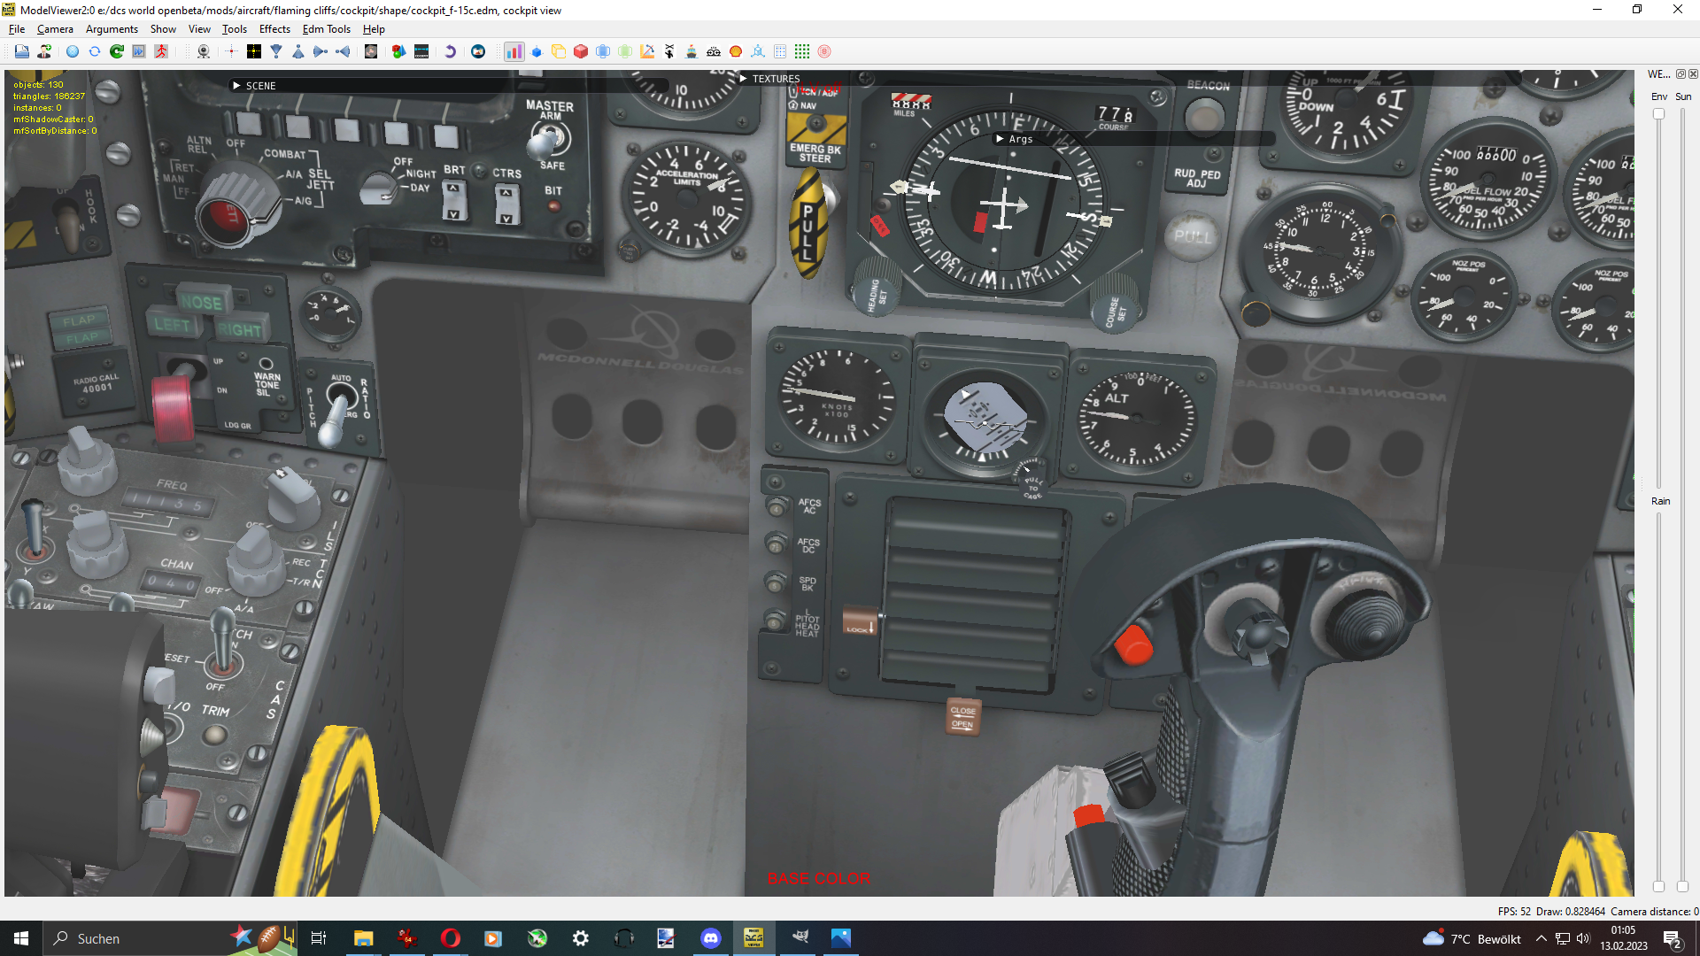1700x956 pixels.
Task: Click the blue circular refresh arrows icon
Action: click(x=95, y=51)
